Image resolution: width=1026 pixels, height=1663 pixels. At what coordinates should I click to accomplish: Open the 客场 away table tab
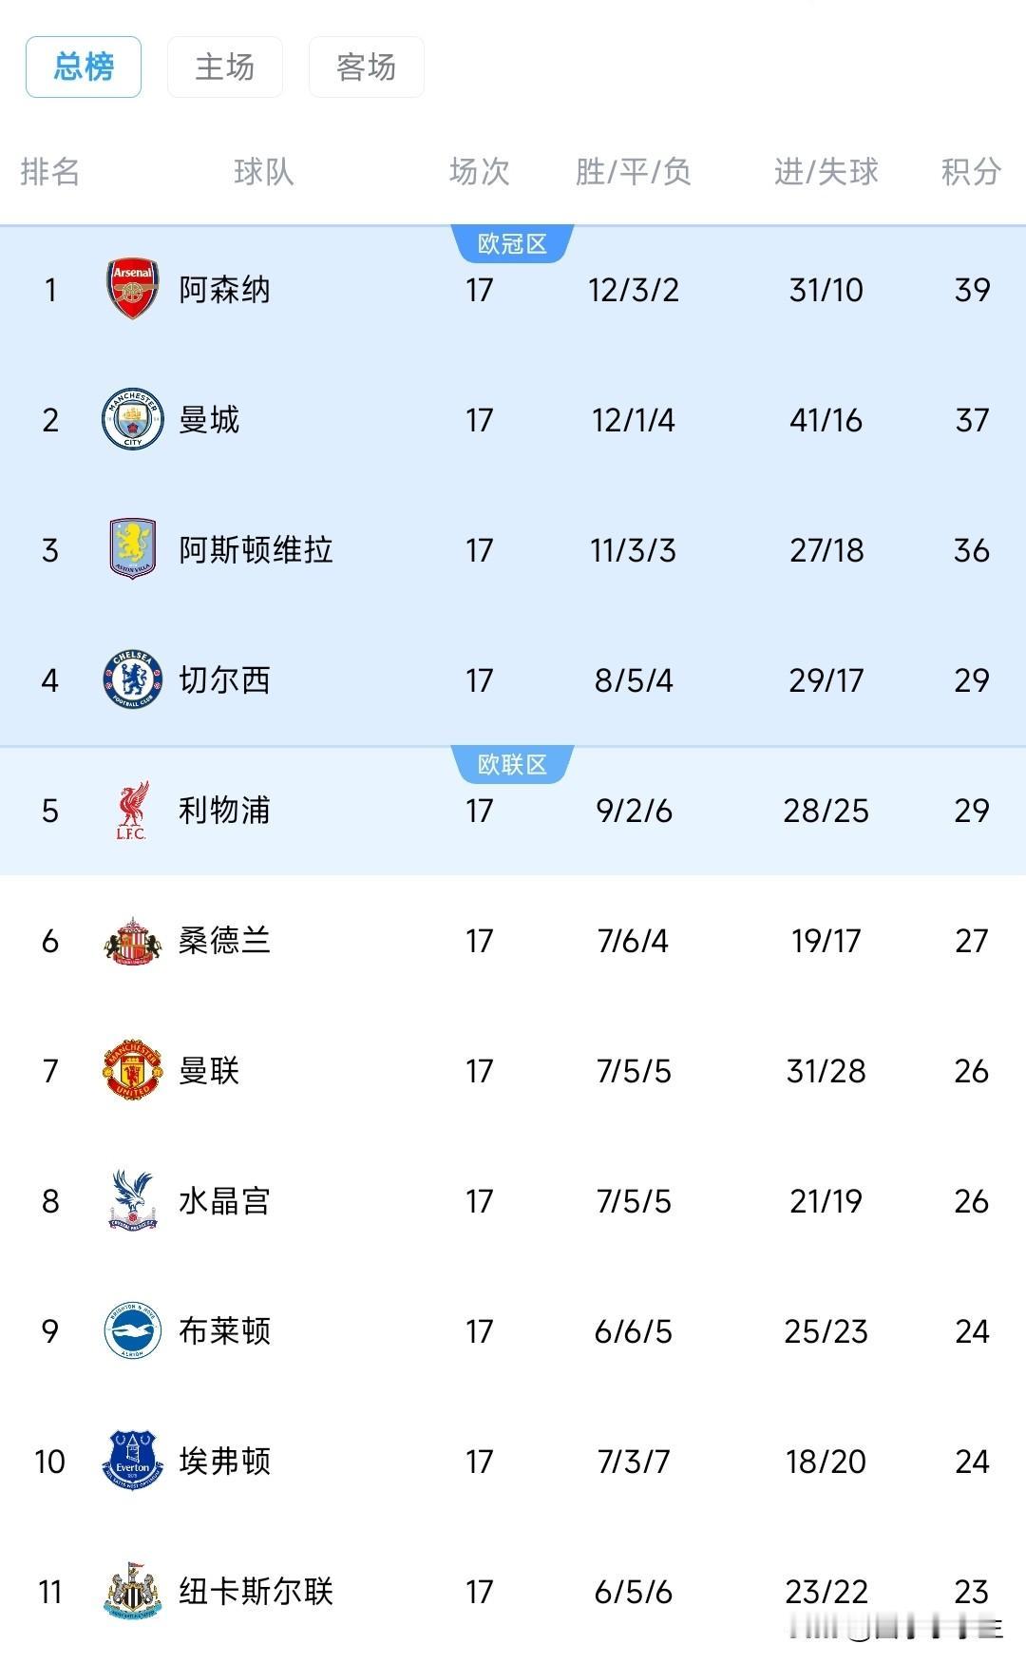[x=366, y=67]
